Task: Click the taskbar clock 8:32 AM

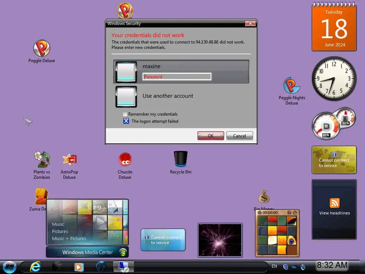Action: (x=332, y=265)
